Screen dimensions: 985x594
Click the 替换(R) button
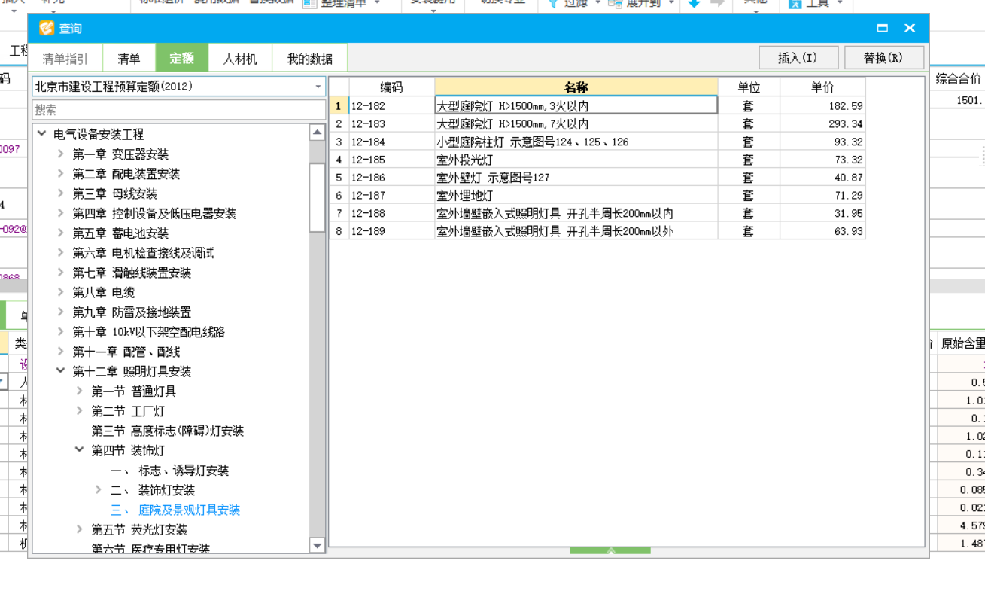[884, 58]
